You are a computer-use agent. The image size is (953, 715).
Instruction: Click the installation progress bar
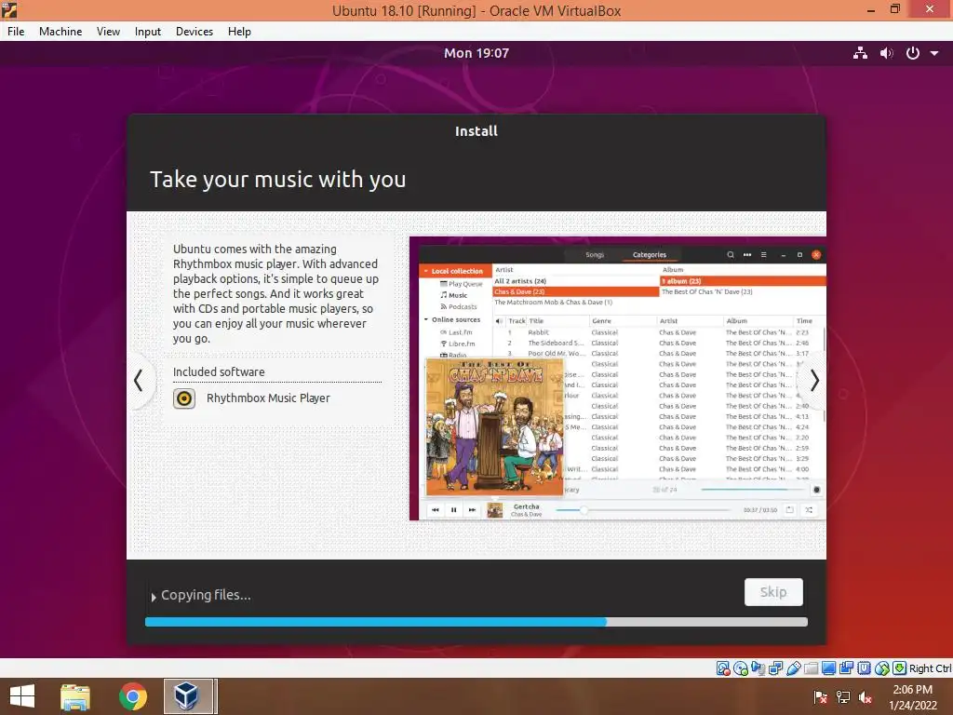pyautogui.click(x=476, y=622)
